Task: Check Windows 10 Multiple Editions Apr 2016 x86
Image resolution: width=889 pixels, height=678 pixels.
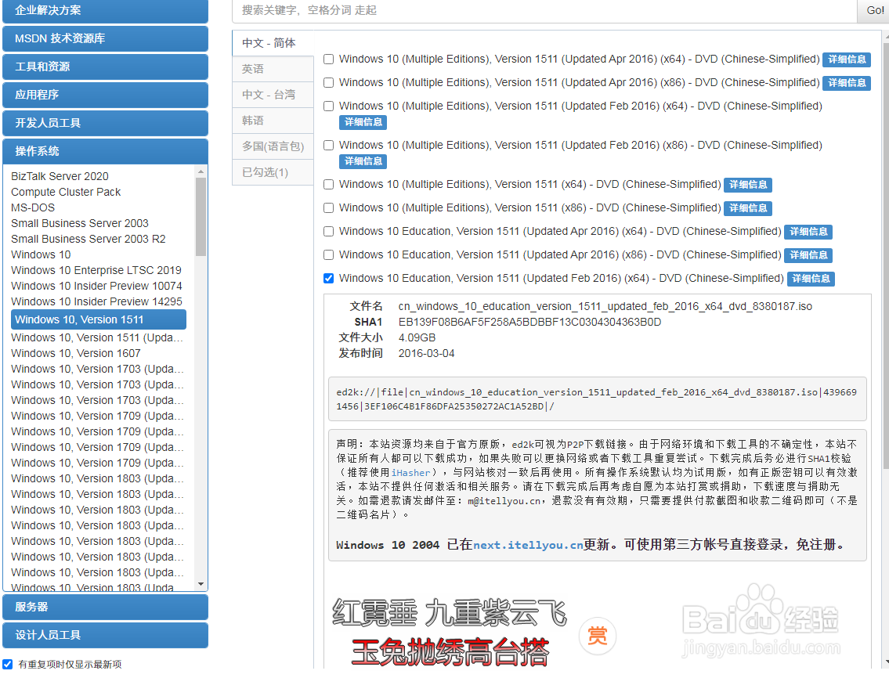Action: pos(328,83)
